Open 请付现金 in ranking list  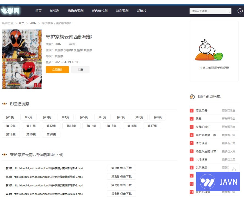[201, 143]
